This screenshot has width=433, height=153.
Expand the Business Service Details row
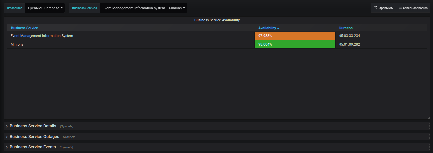(33, 126)
